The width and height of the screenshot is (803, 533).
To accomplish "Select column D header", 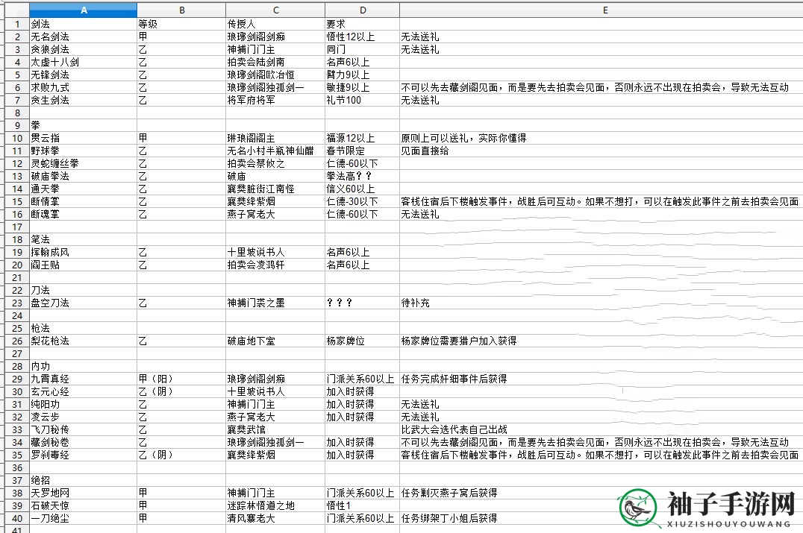I will (x=363, y=10).
